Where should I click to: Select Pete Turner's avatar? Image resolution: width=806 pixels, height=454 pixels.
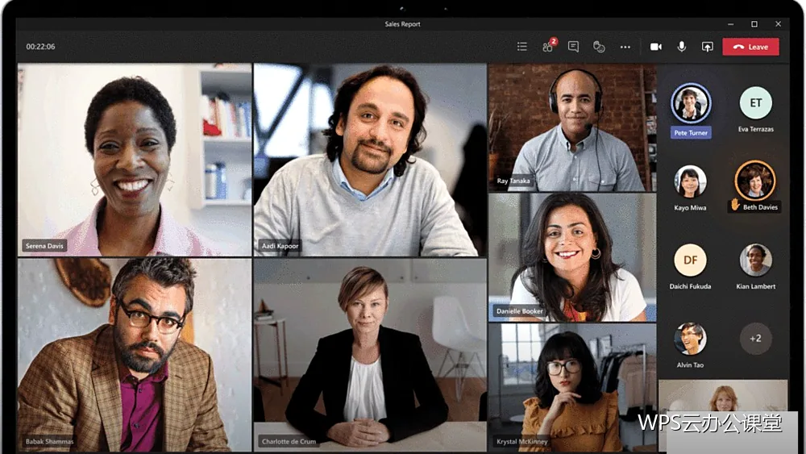(x=691, y=103)
